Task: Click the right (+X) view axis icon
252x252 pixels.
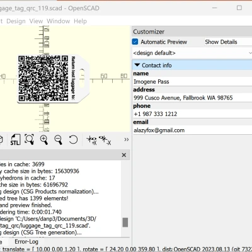Action: tap(92, 140)
